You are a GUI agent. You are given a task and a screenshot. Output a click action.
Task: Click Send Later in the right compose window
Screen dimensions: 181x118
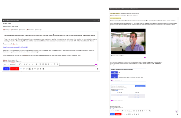pyautogui.click(x=118, y=114)
